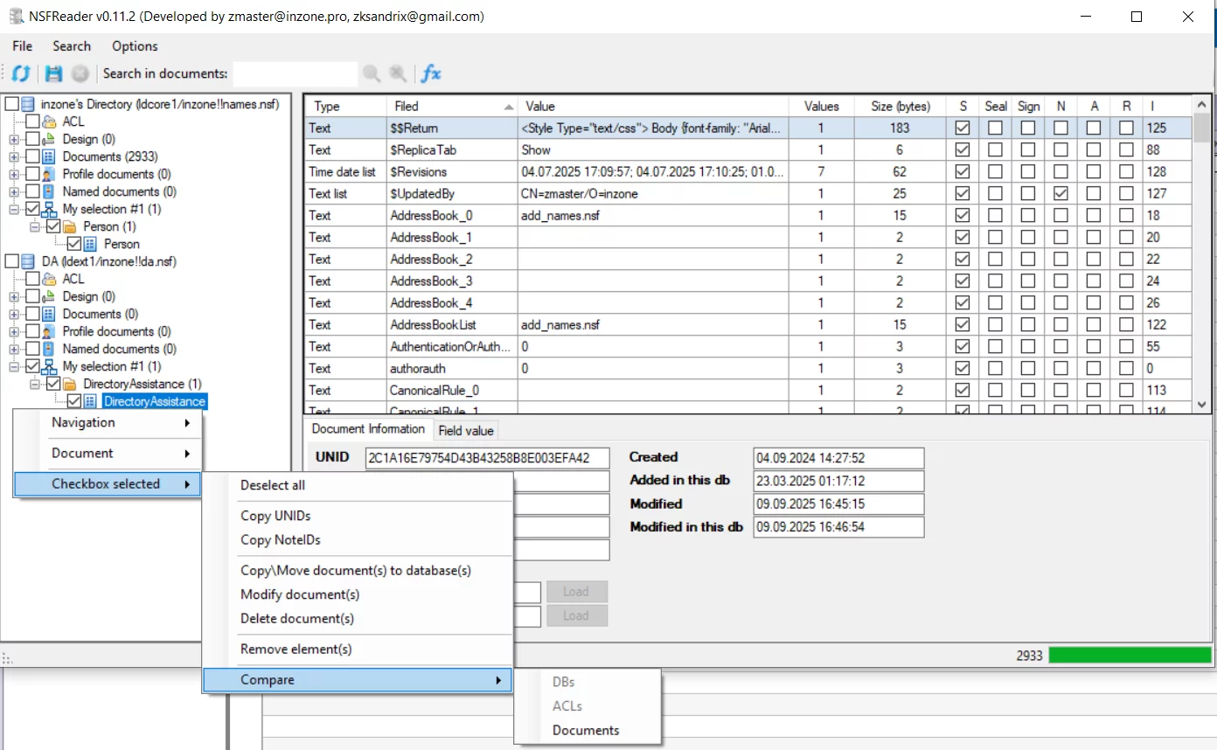The height and width of the screenshot is (750, 1217).
Task: Collapse My selection #1 under DA database
Action: point(14,367)
